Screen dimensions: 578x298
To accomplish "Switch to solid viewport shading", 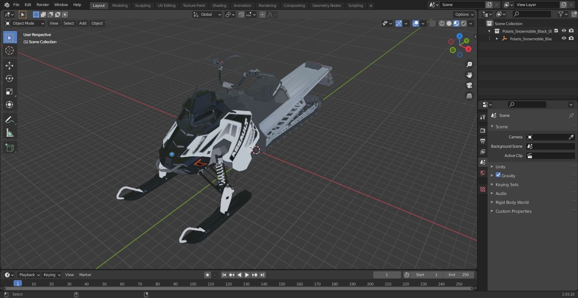I will [449, 23].
